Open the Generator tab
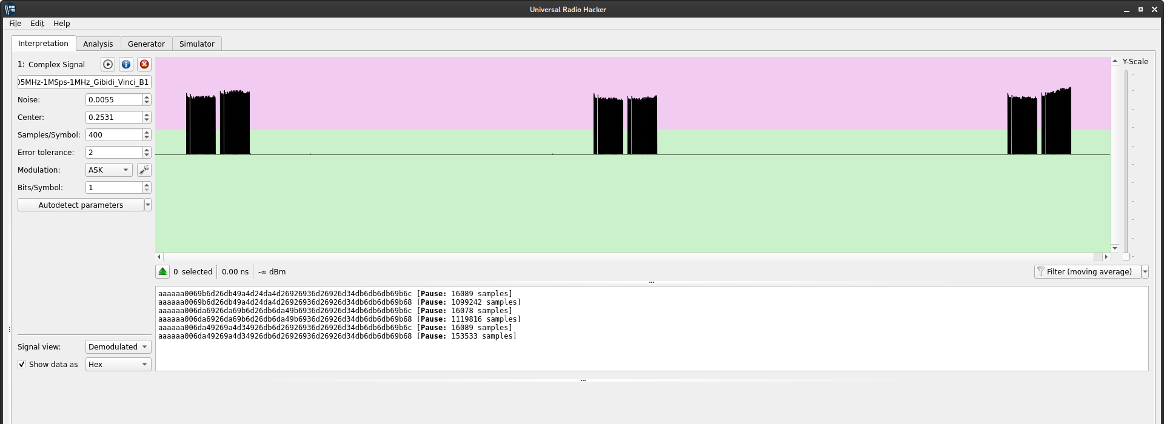The width and height of the screenshot is (1164, 424). tap(146, 44)
